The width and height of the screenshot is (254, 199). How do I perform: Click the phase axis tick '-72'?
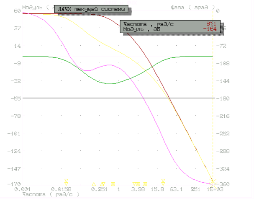point(221,46)
